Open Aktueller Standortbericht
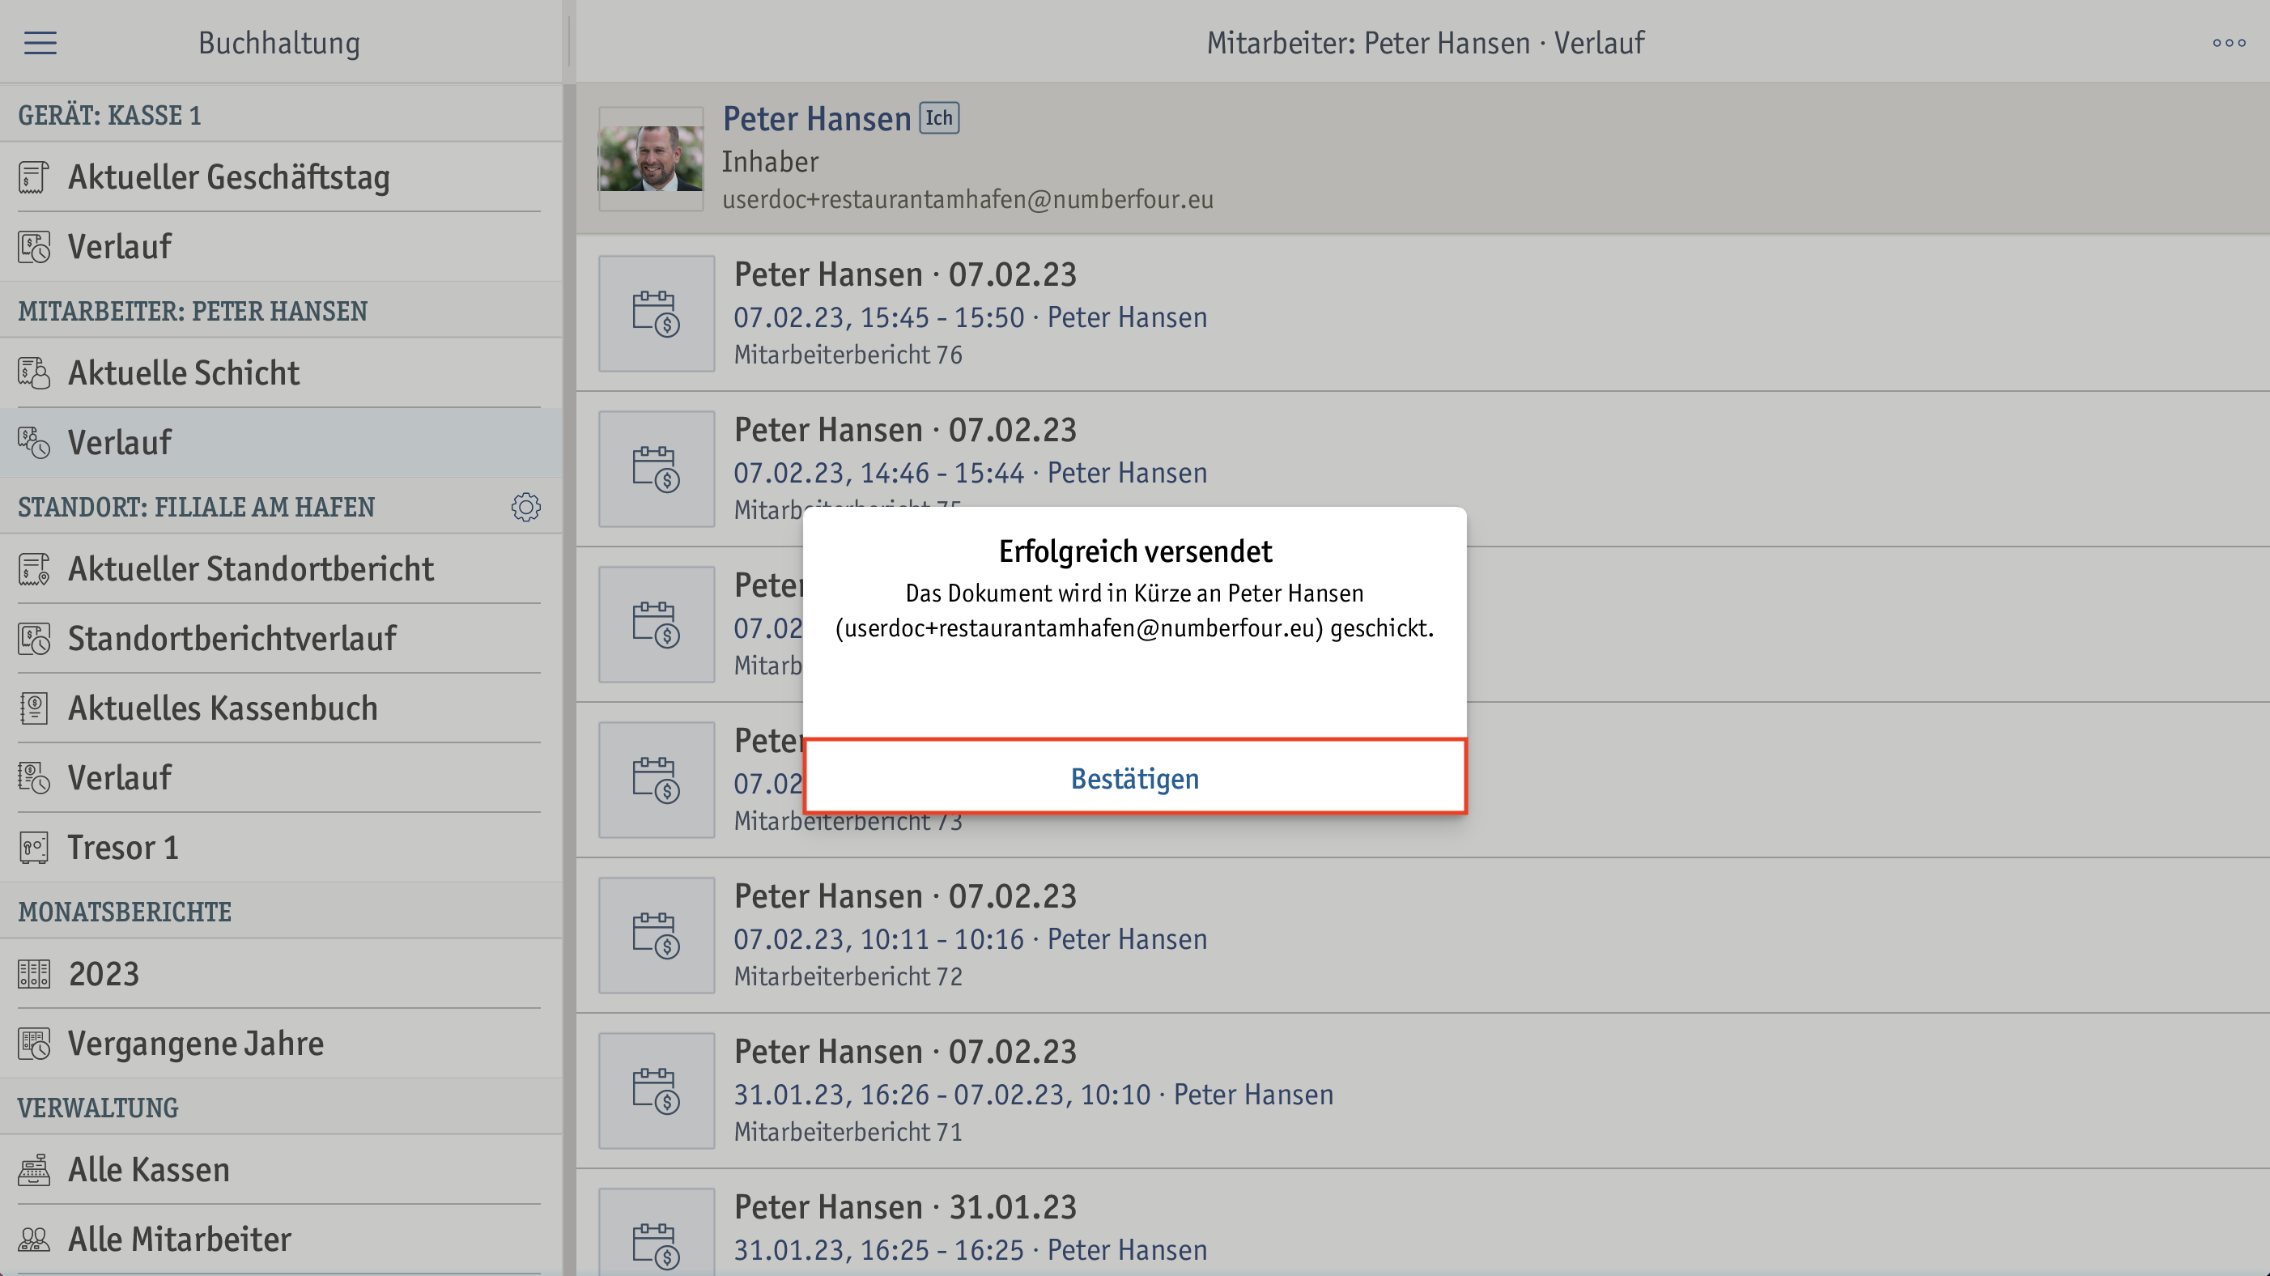Image resolution: width=2270 pixels, height=1276 pixels. coord(280,569)
